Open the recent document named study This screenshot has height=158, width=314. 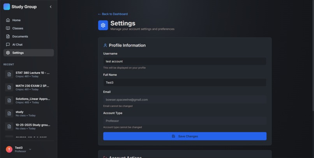[29, 113]
